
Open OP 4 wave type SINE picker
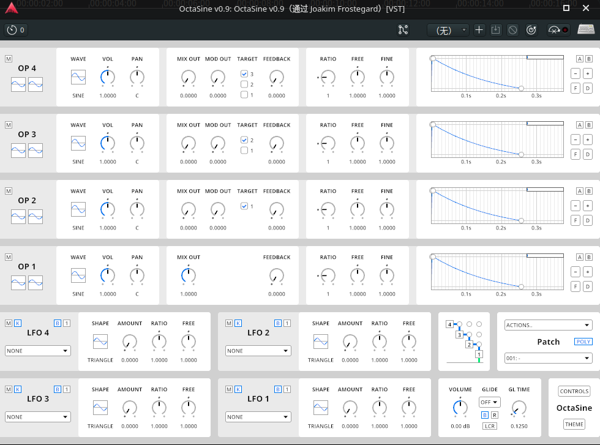(x=78, y=77)
